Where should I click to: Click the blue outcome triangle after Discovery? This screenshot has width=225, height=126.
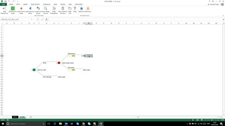click(x=84, y=56)
